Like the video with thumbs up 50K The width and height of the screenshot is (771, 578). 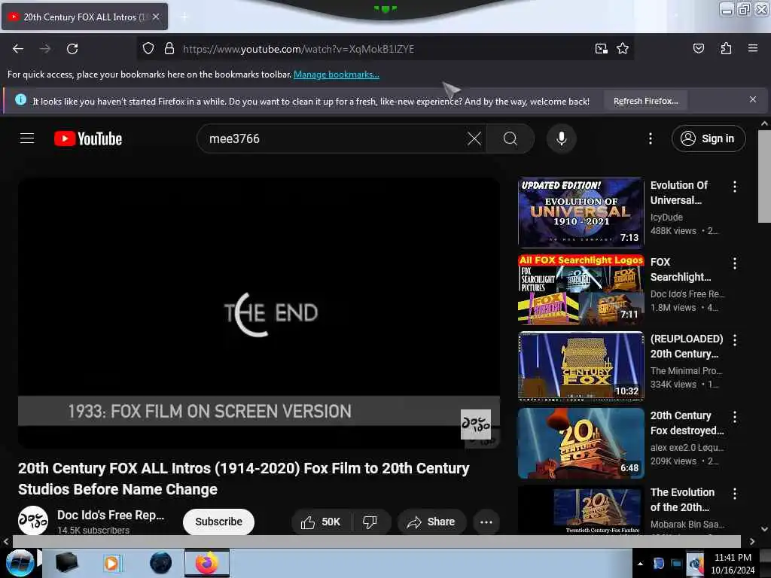322,522
